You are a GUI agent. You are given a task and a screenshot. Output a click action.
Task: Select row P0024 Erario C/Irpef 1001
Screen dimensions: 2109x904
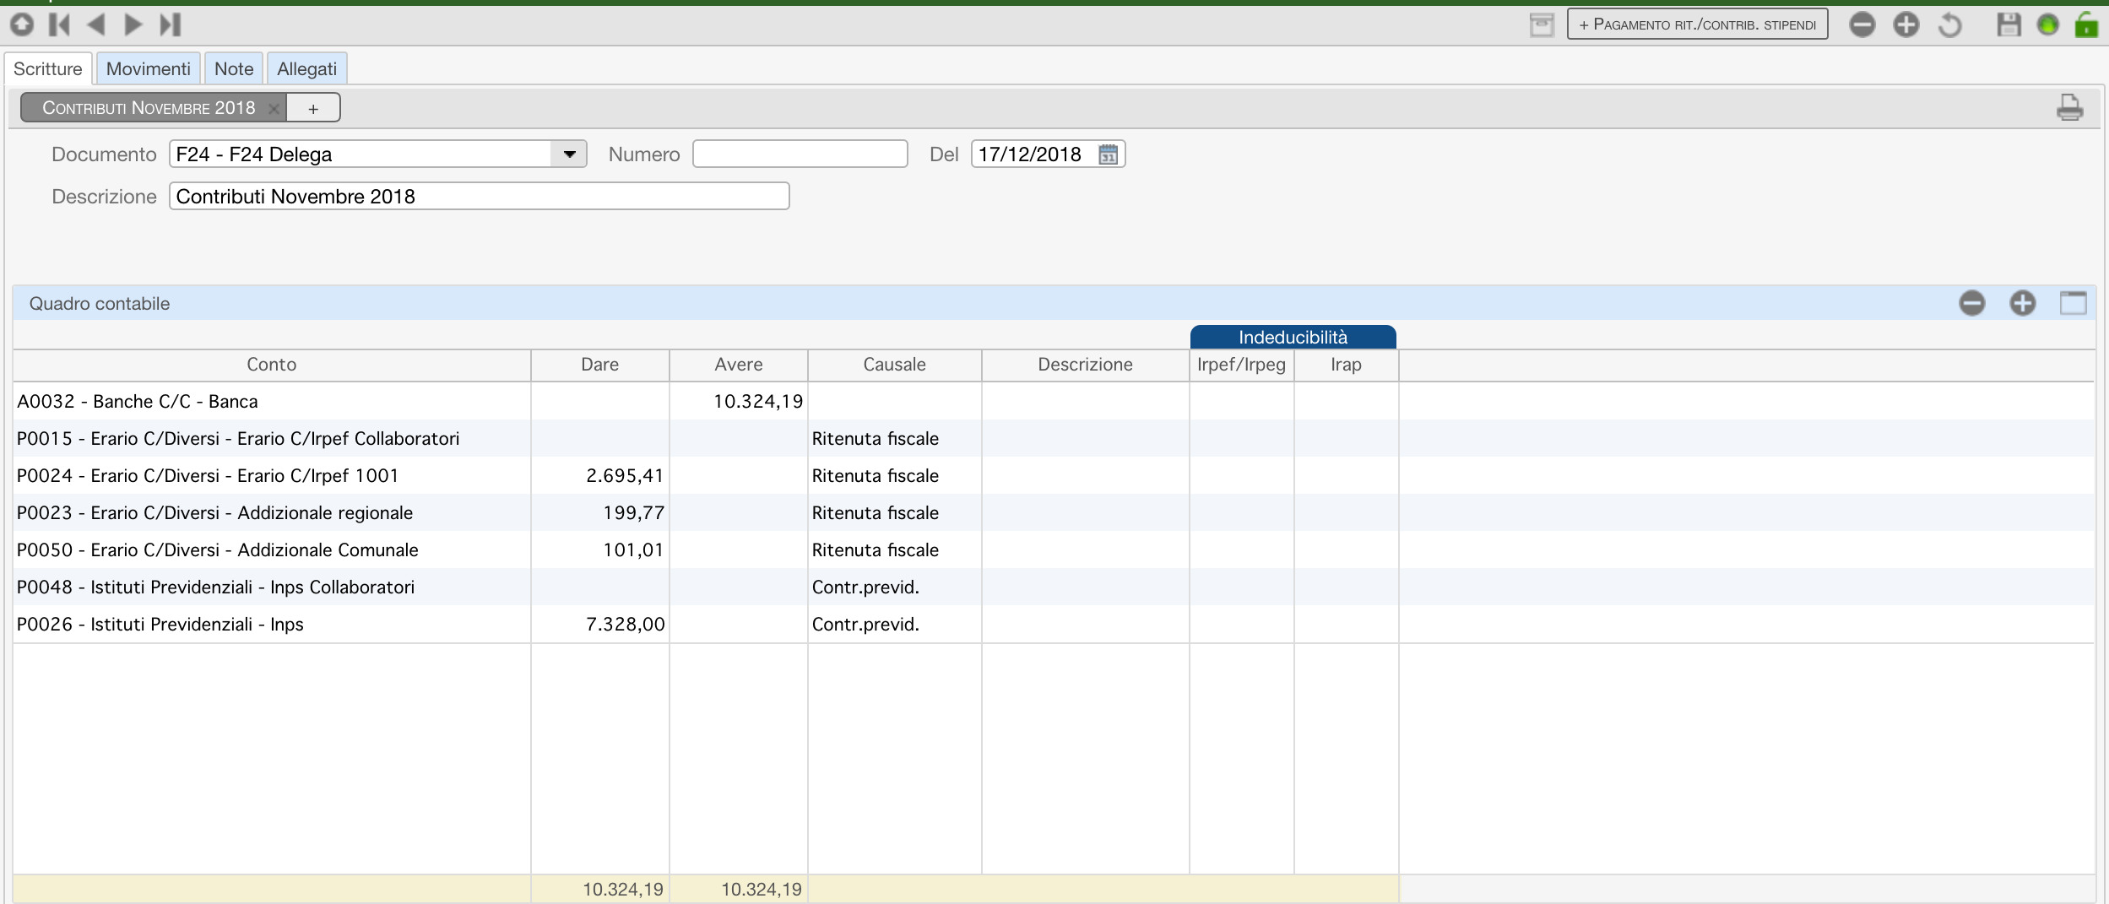[1053, 475]
